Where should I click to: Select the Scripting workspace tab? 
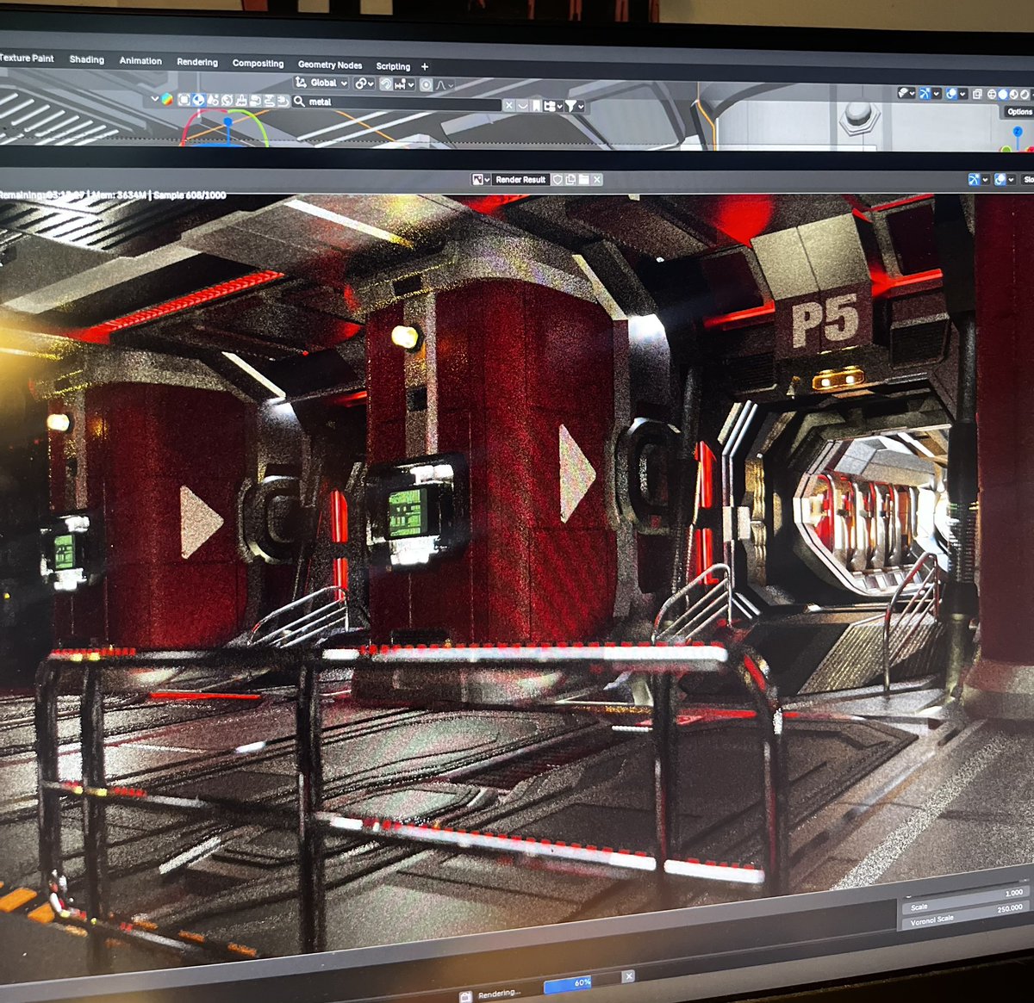click(393, 66)
